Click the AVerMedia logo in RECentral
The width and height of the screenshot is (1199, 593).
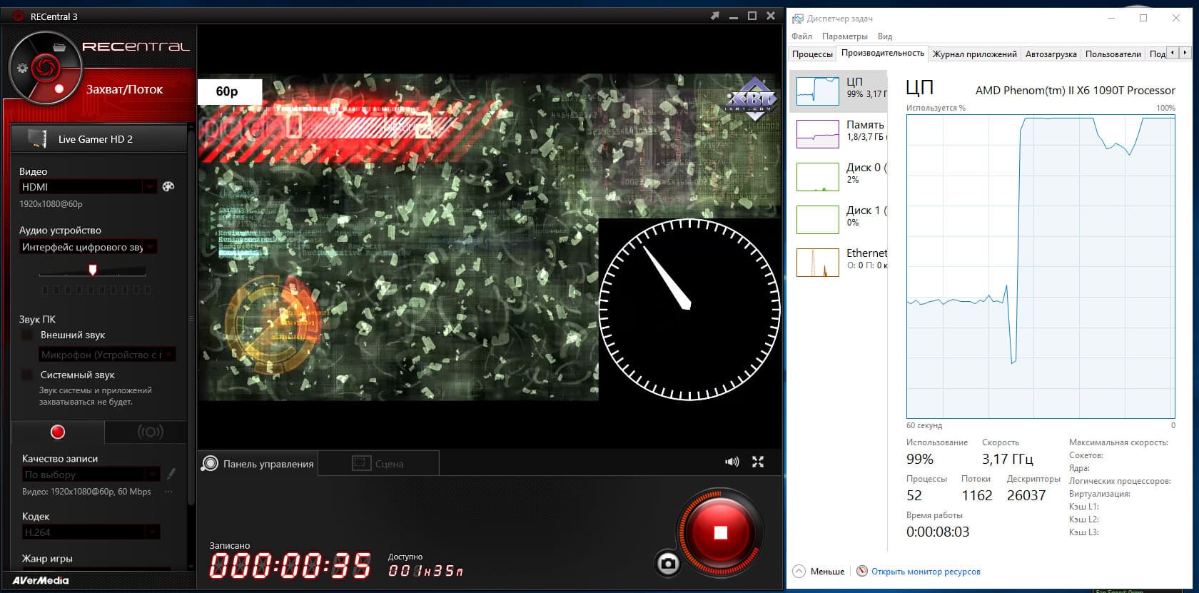(x=41, y=580)
